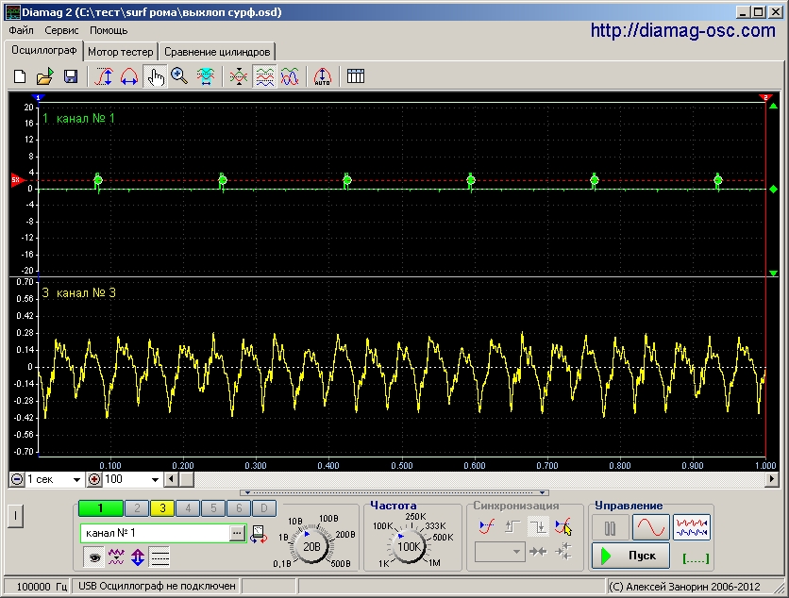The width and height of the screenshot is (789, 598).
Task: Open the synchronization source dropdown
Action: coord(499,552)
